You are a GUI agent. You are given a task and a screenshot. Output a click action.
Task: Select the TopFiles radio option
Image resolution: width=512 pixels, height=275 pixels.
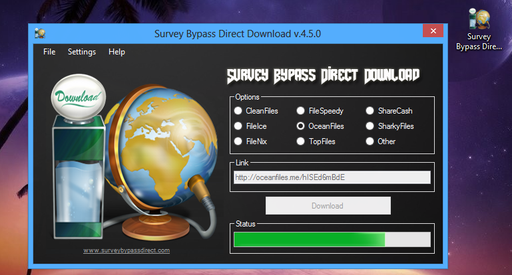300,141
